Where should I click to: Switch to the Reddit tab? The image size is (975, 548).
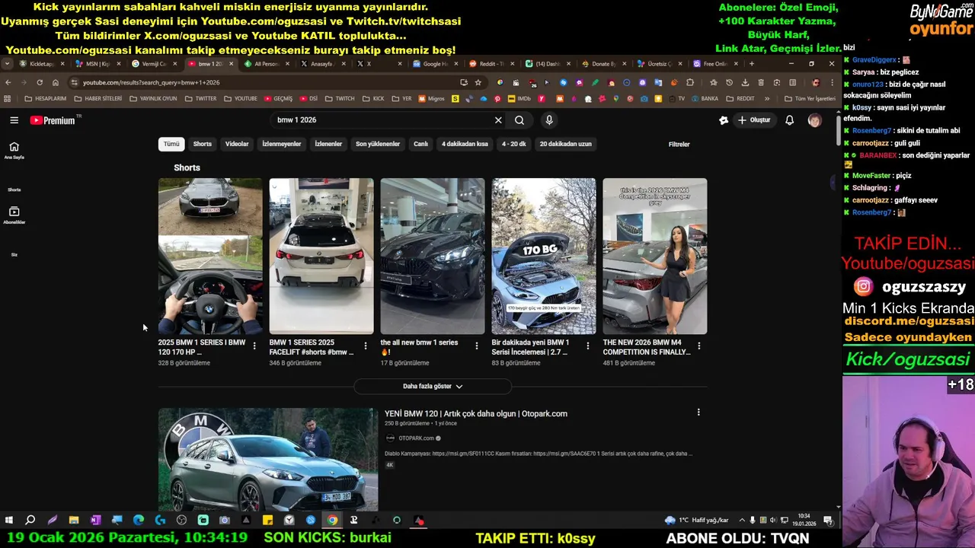492,64
